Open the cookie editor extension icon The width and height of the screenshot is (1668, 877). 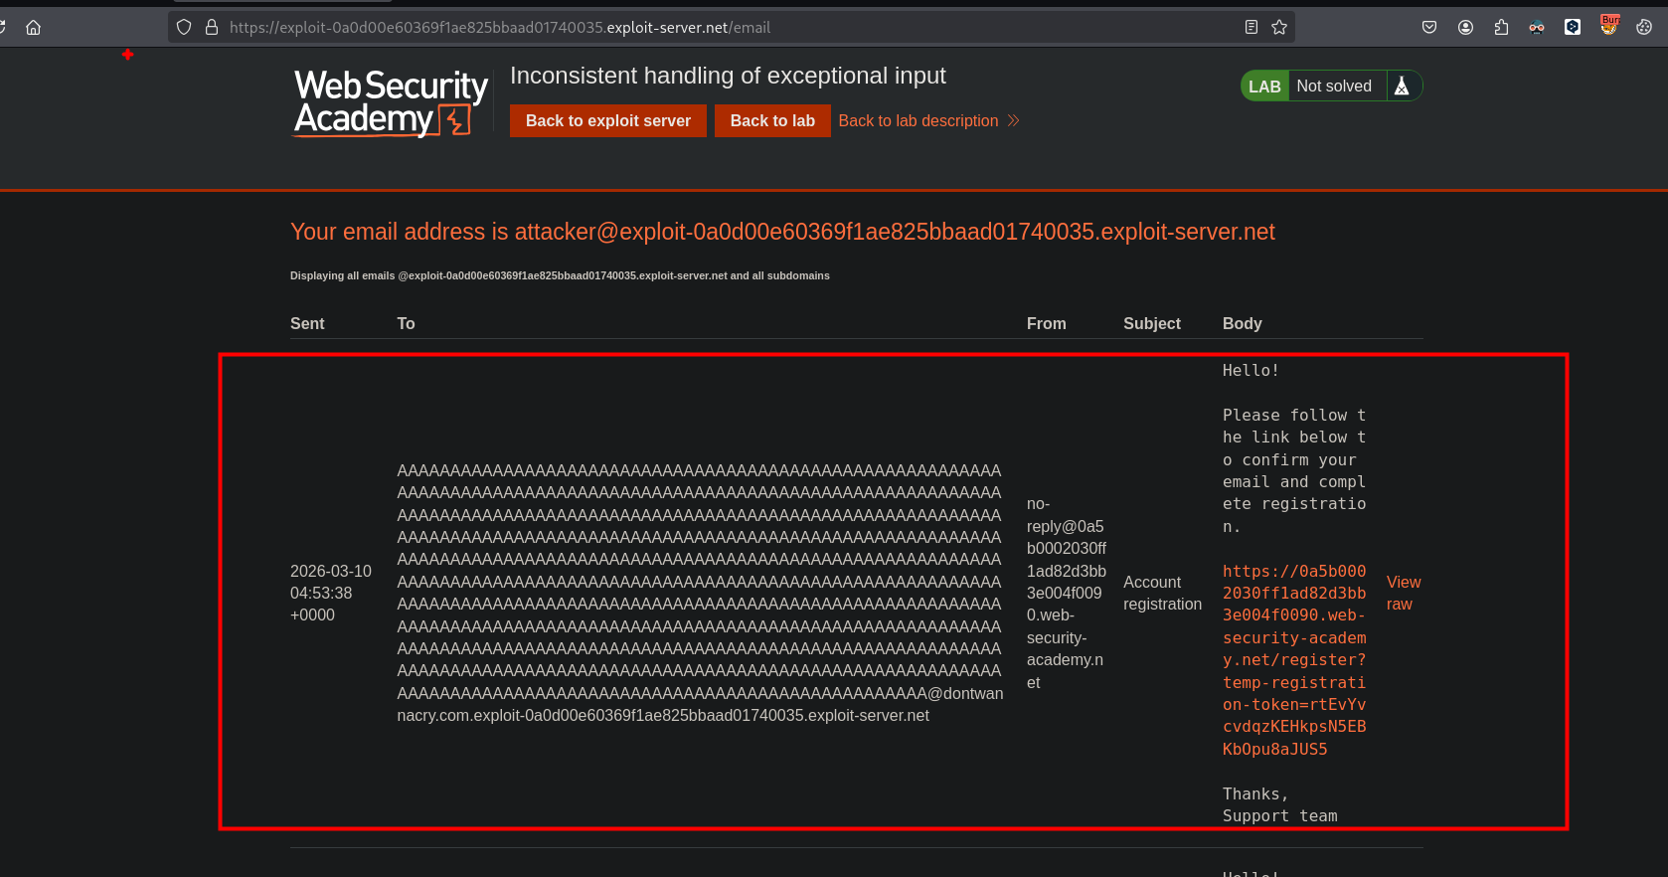pos(1644,28)
